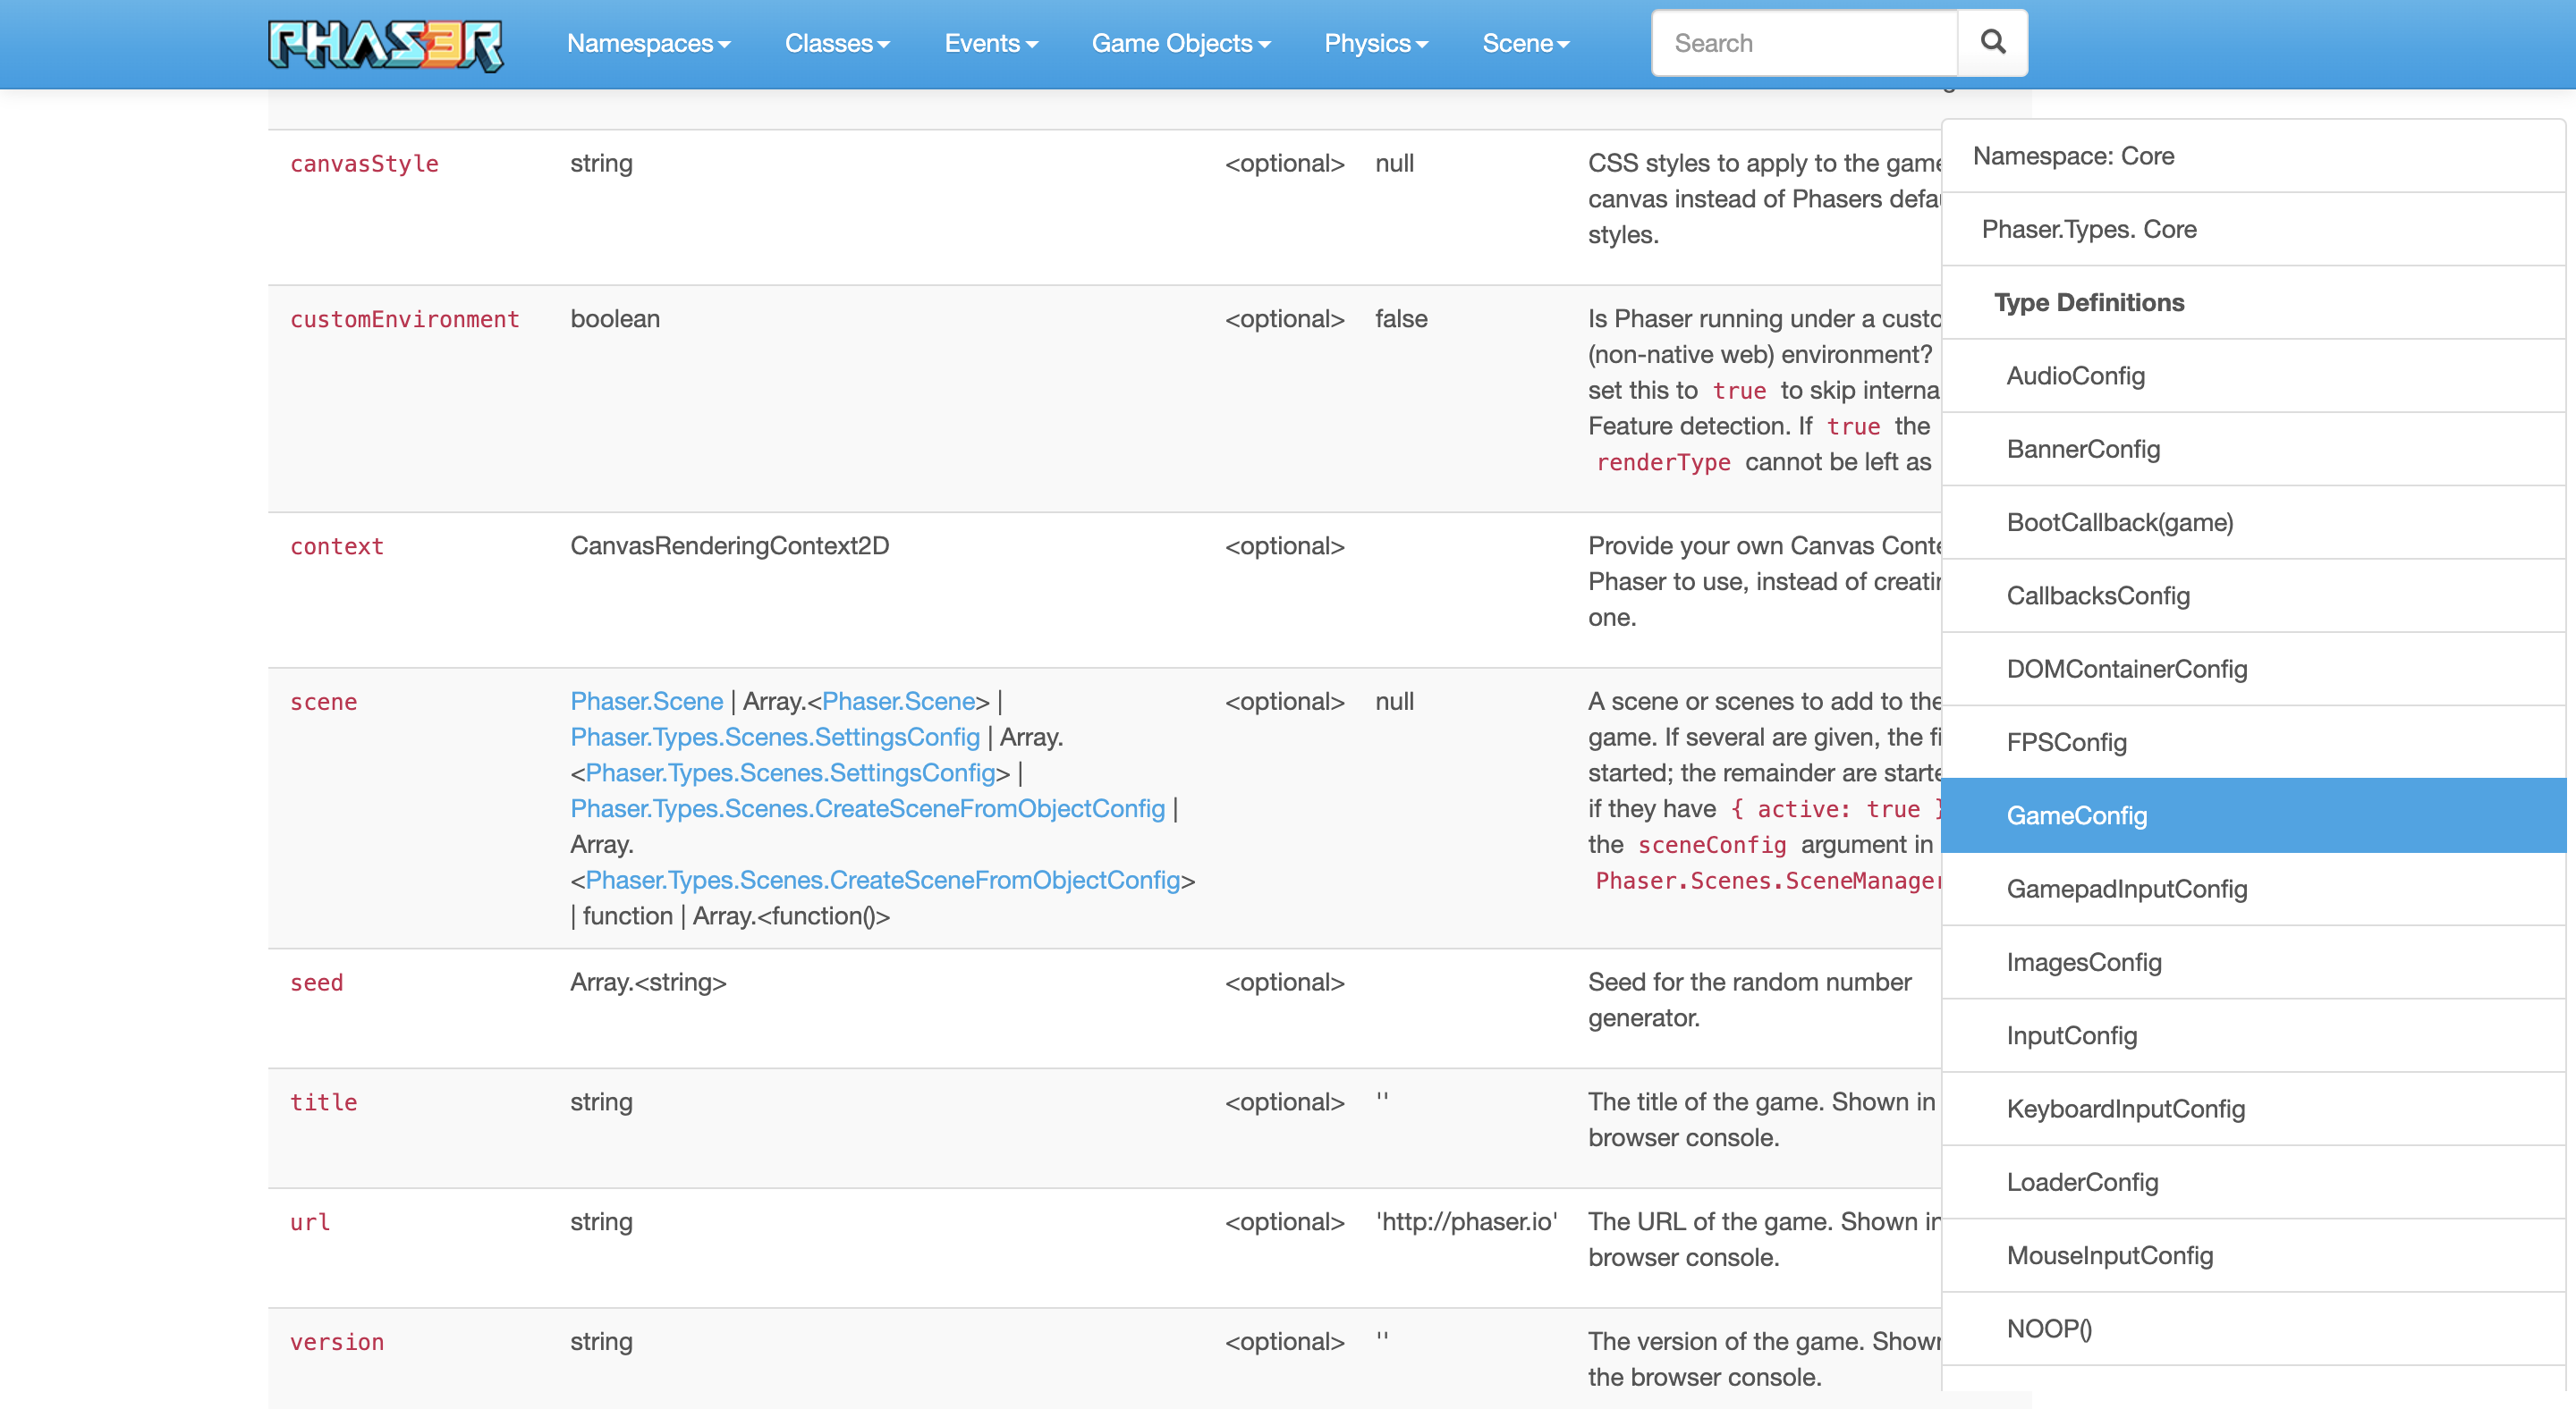
Task: Open the Phaser.Types.Scenes.SettingsConfig link
Action: pos(774,737)
